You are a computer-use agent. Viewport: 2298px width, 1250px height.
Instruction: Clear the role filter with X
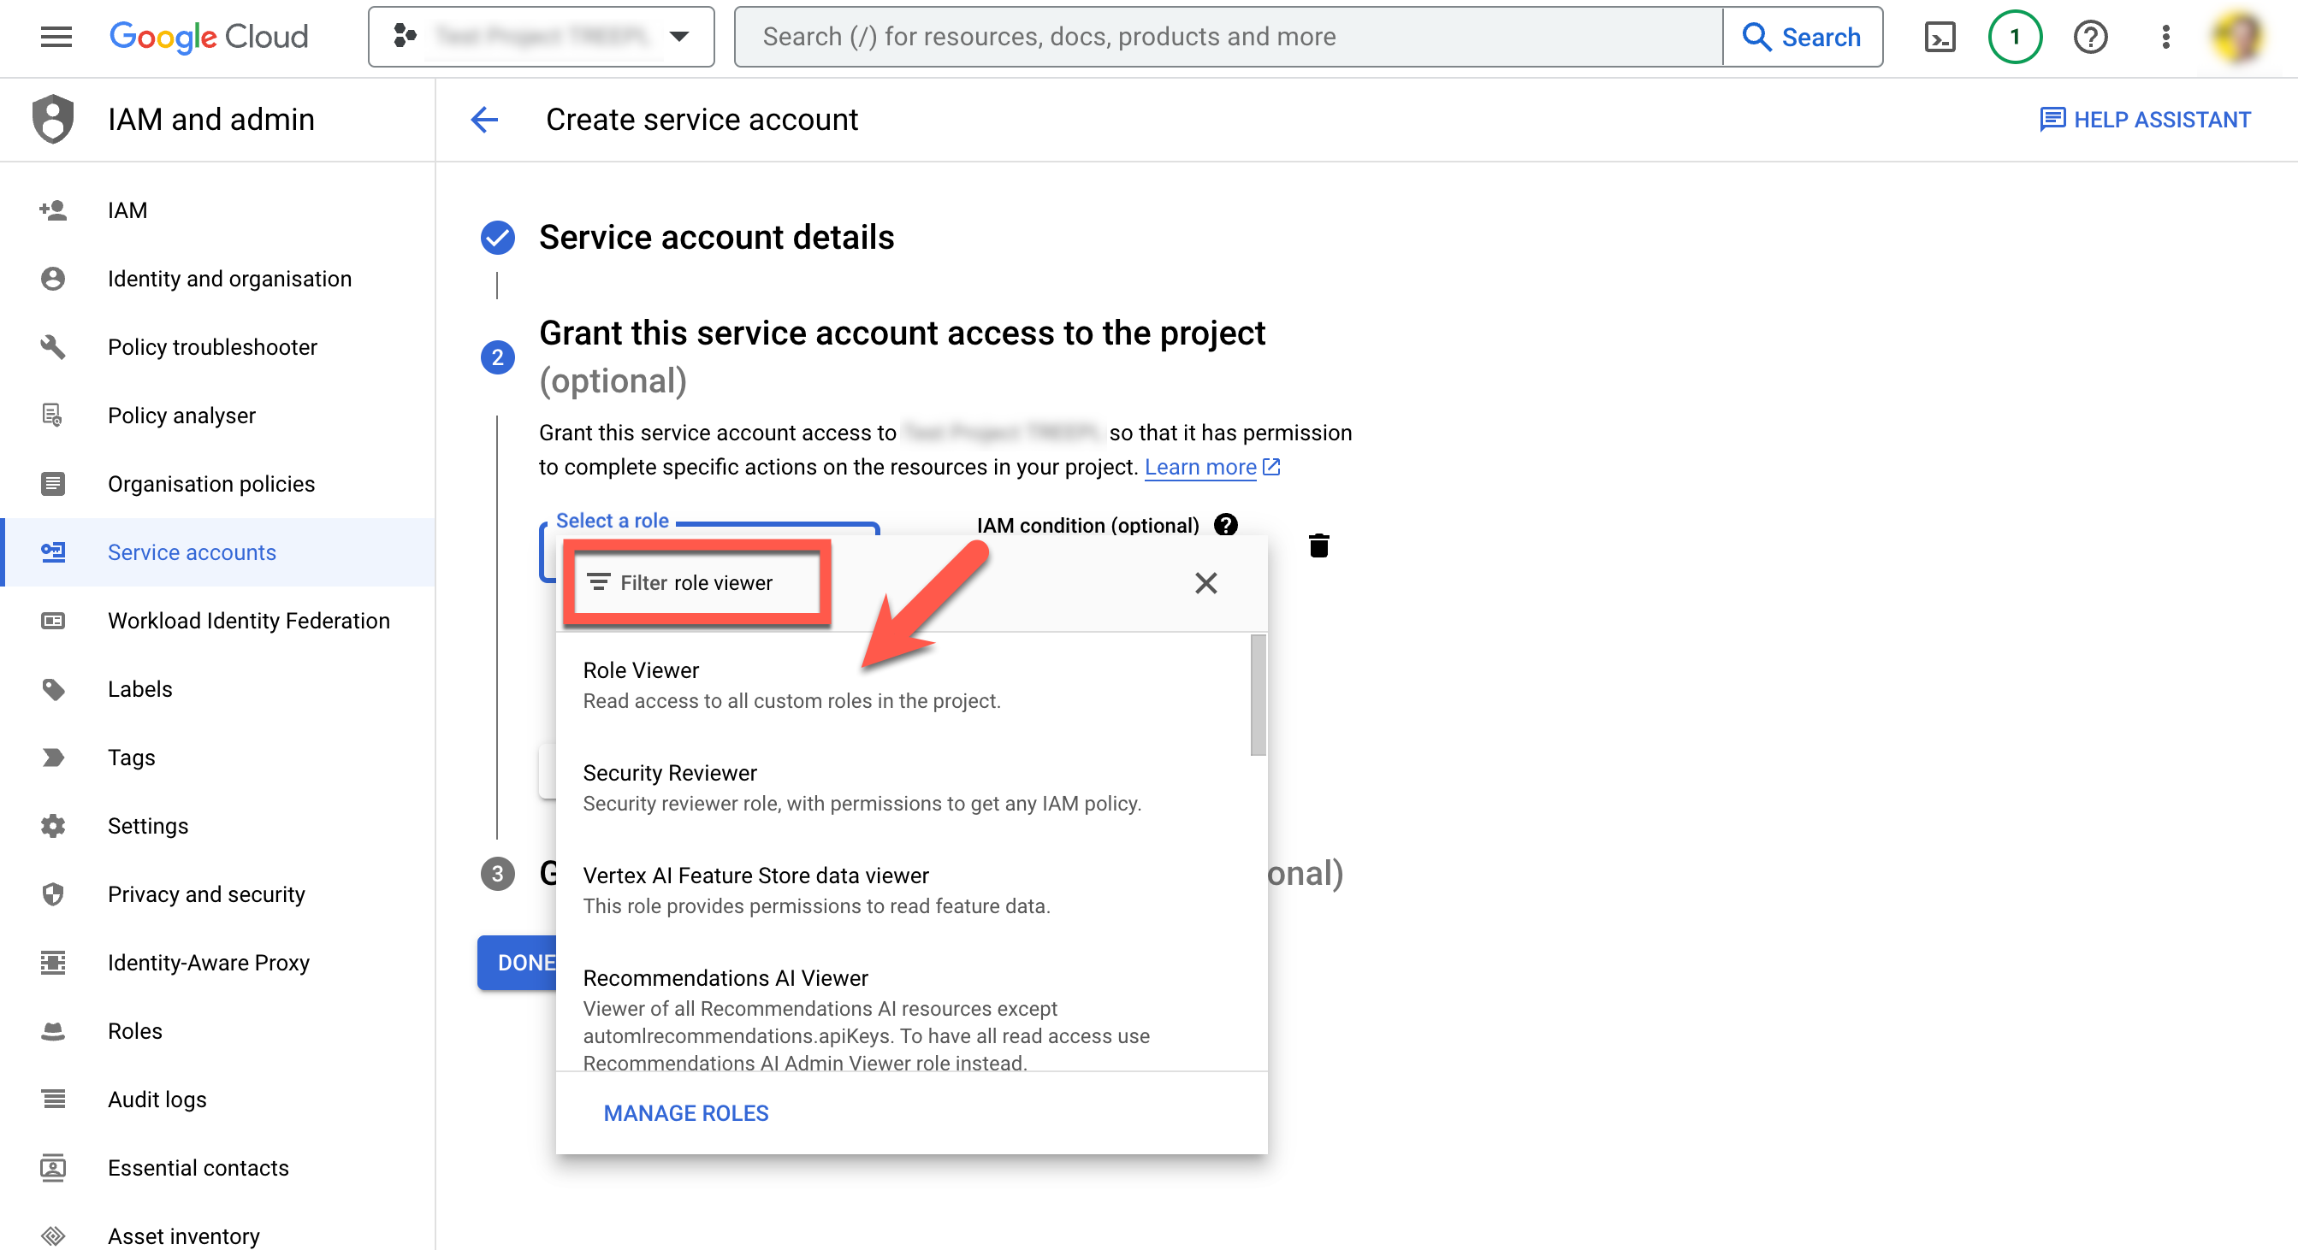click(1206, 583)
